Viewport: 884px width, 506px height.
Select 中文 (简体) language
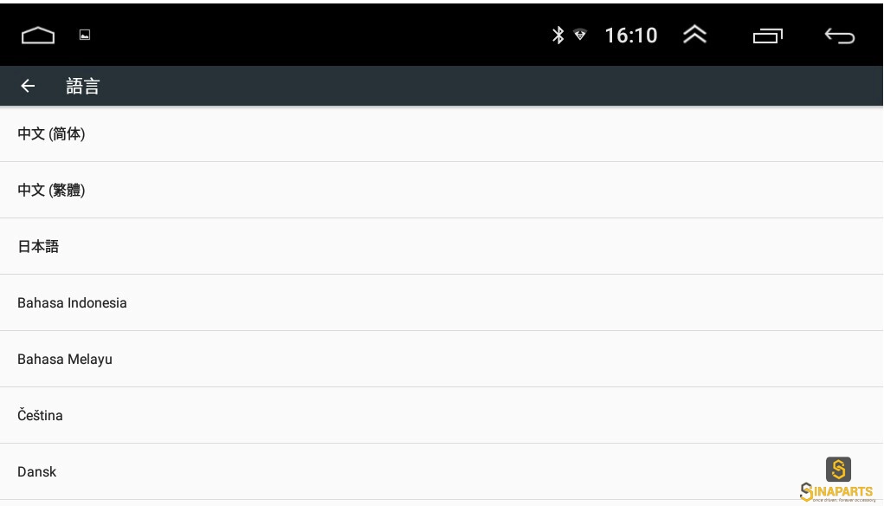[x=442, y=133]
